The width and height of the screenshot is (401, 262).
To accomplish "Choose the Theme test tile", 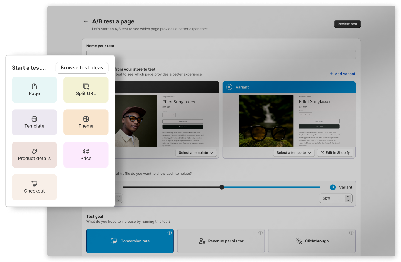I will [x=86, y=122].
